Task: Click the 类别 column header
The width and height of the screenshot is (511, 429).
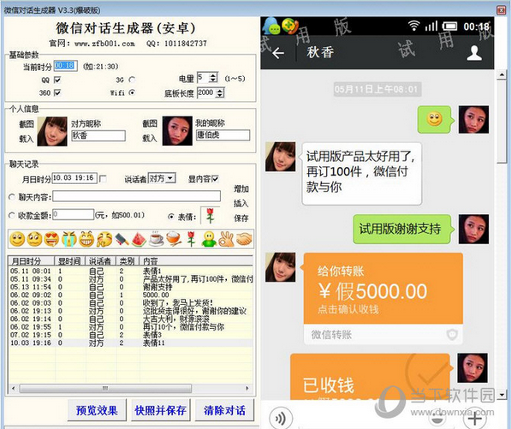Action: (128, 261)
